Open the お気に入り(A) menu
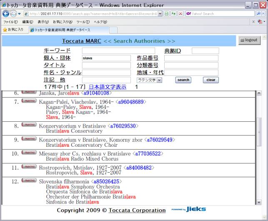The height and width of the screenshot is (221, 268). pos(63,22)
